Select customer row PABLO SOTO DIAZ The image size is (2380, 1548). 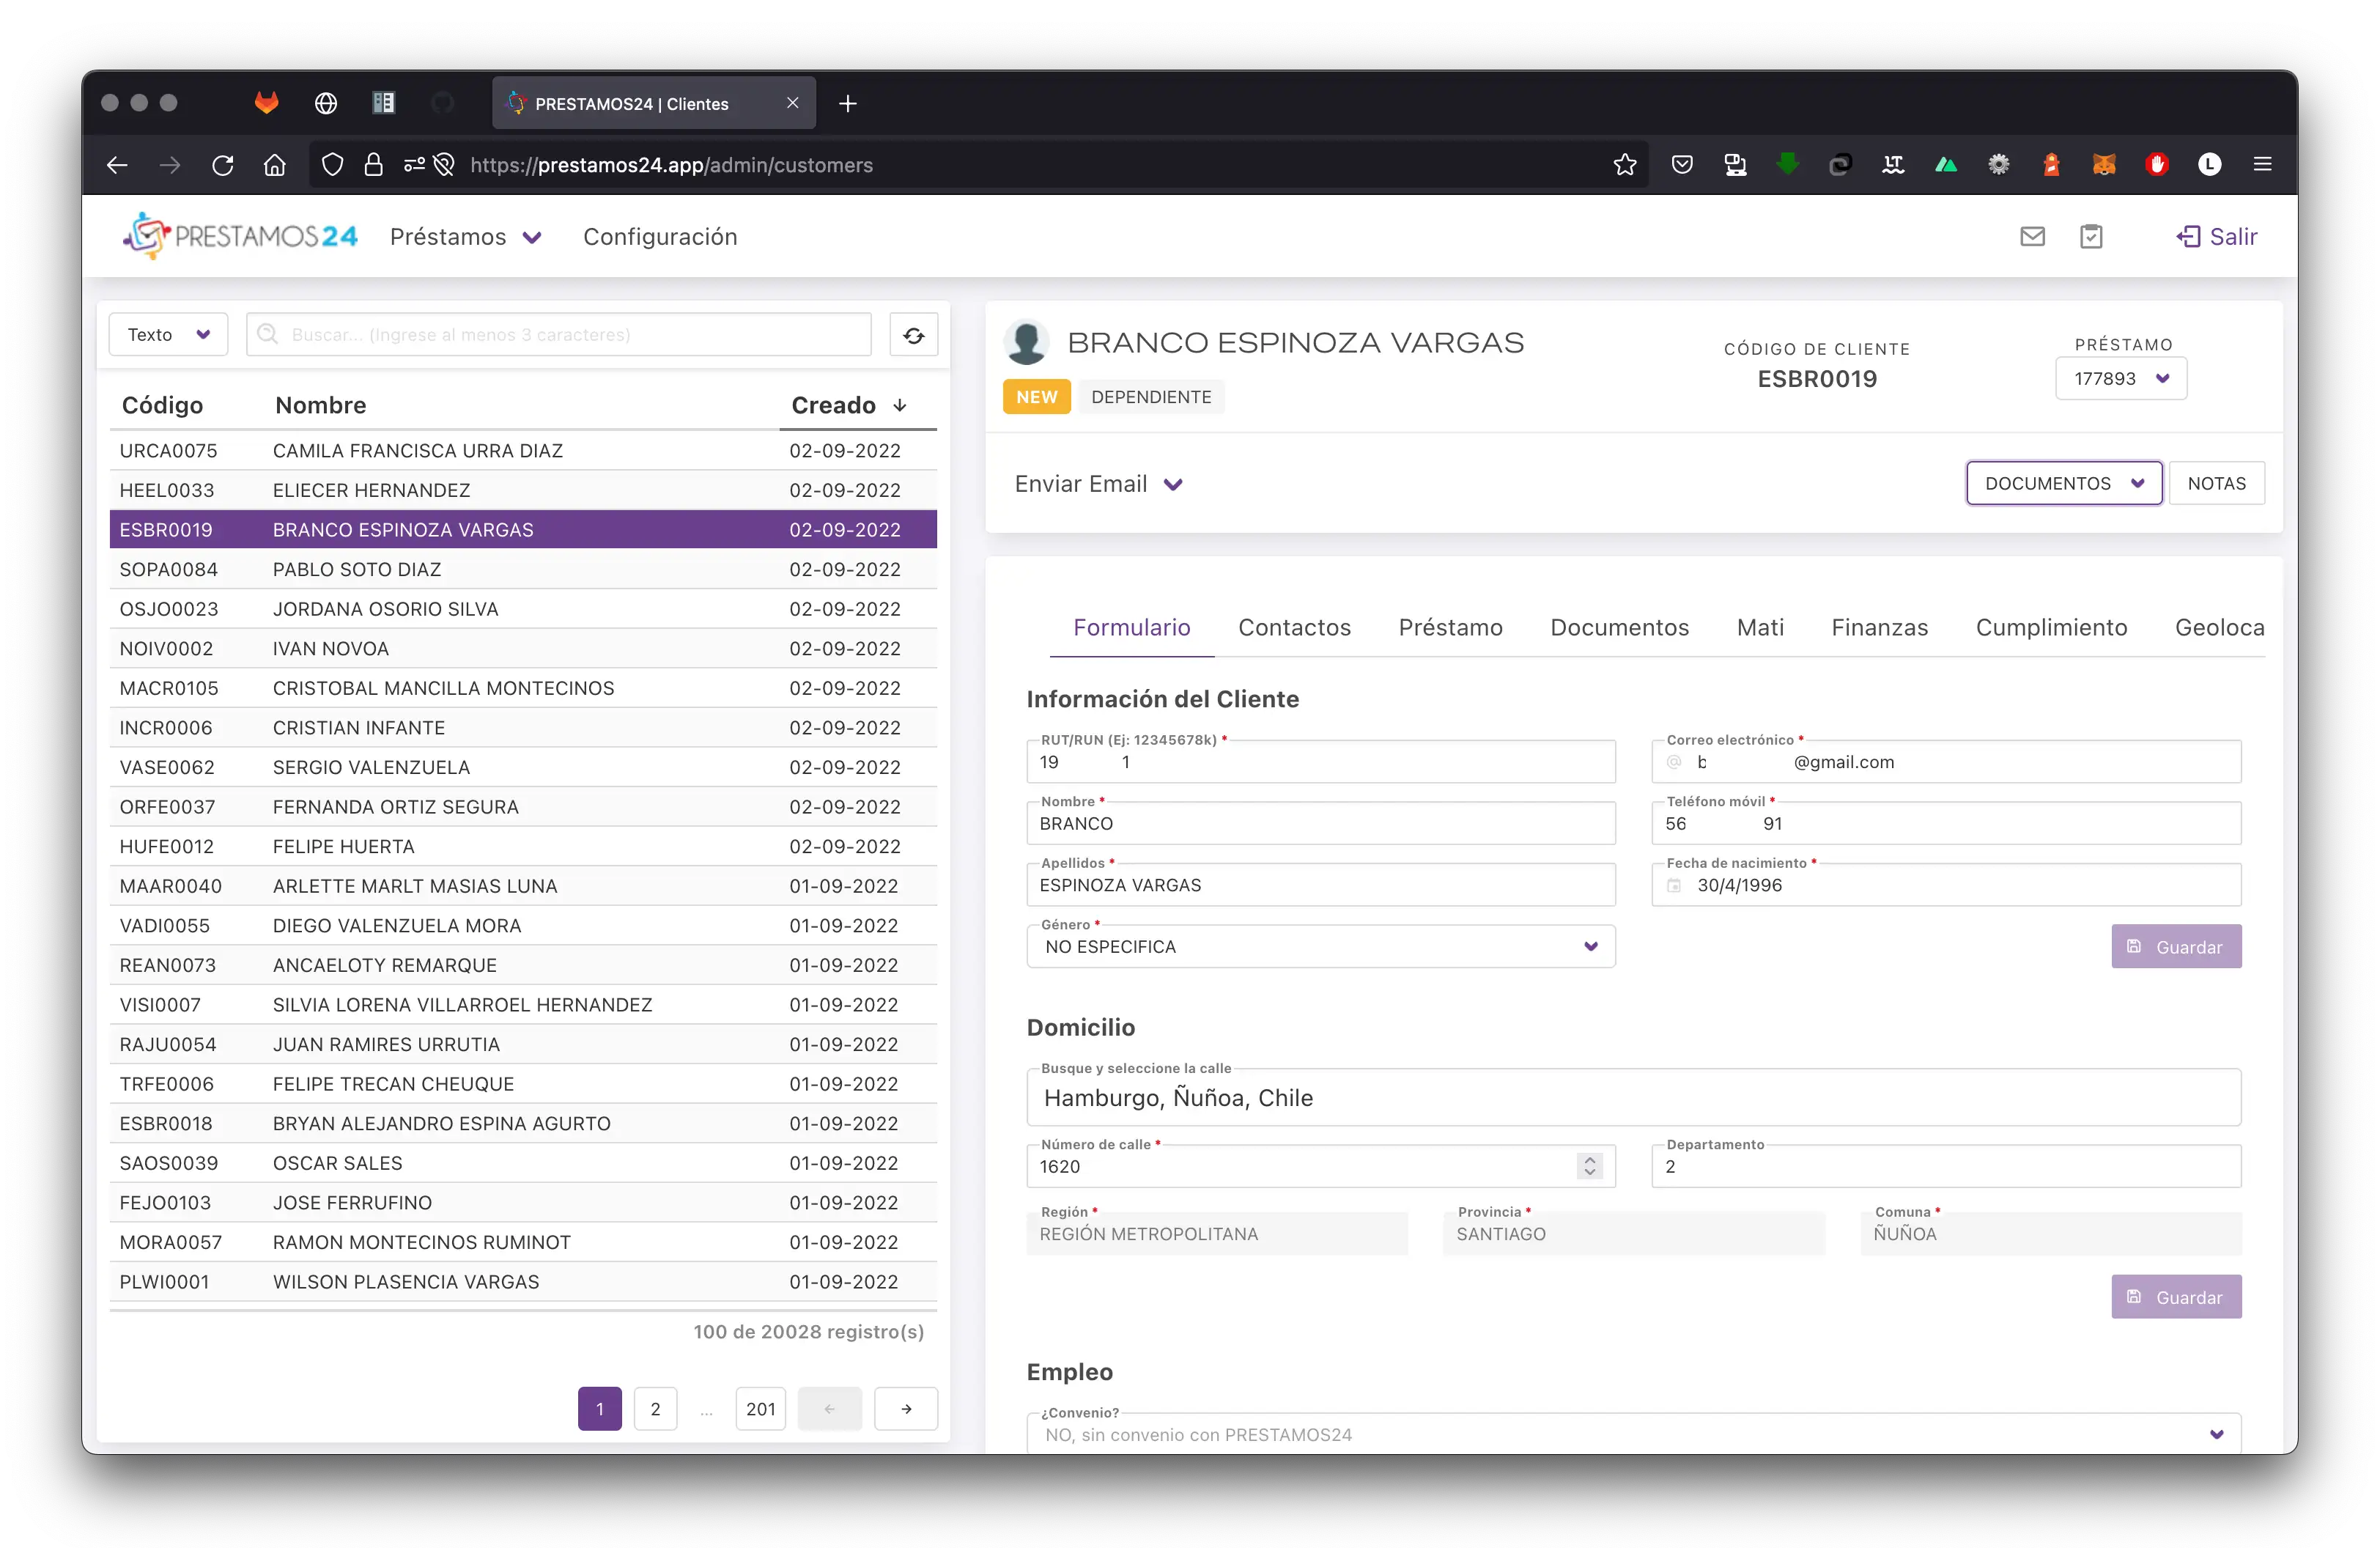click(x=523, y=570)
